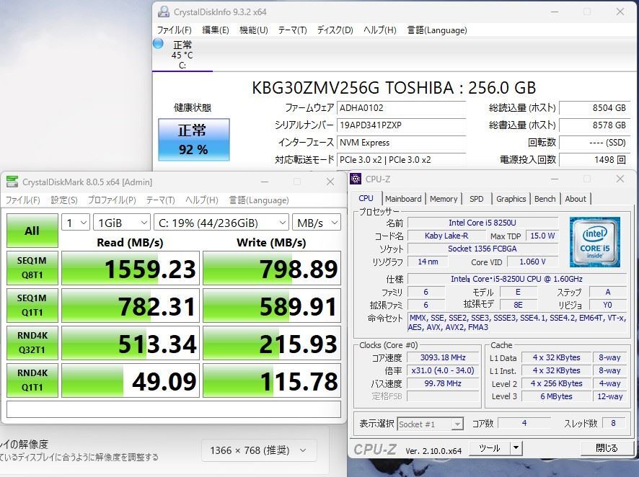Click the 正常 92 % health status box
Image resolution: width=639 pixels, height=477 pixels.
pos(194,140)
